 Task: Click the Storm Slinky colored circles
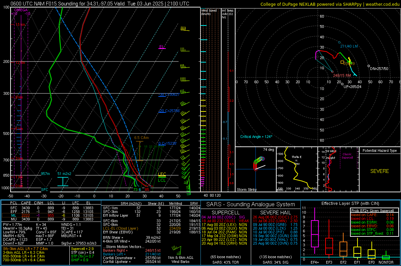pyautogui.click(x=258, y=163)
